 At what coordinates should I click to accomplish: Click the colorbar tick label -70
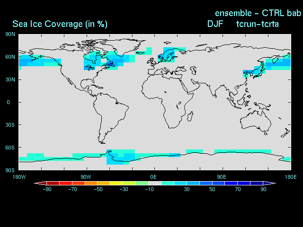coord(73,189)
